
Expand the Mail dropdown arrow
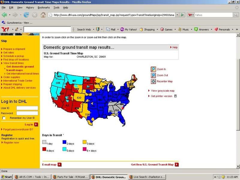coord(118,29)
